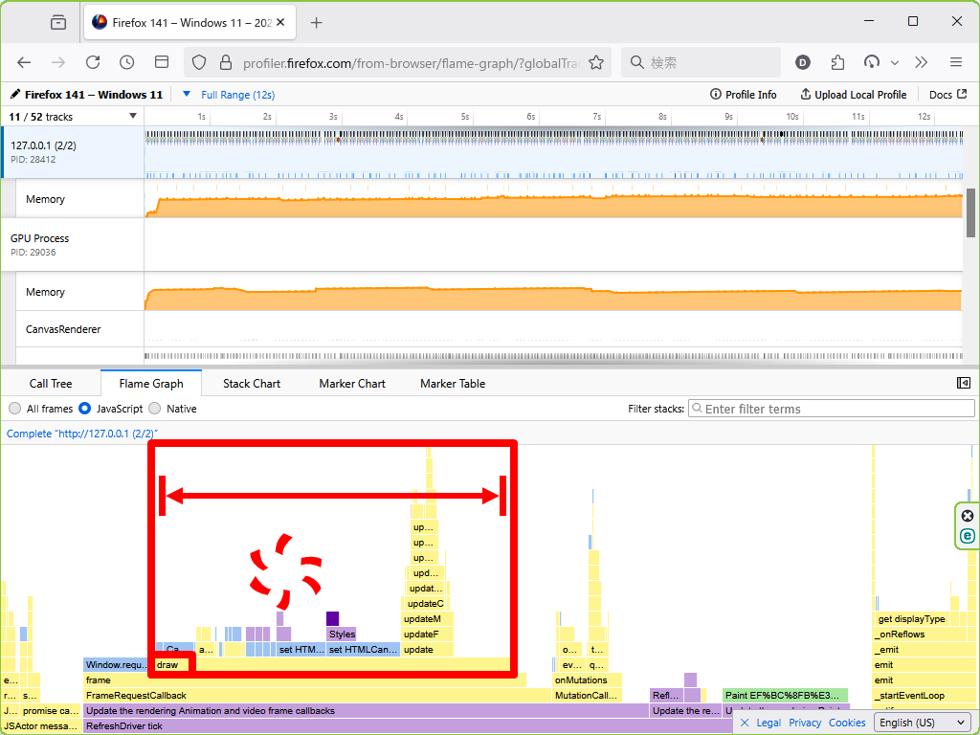Close the overlay widget X icon

[967, 516]
